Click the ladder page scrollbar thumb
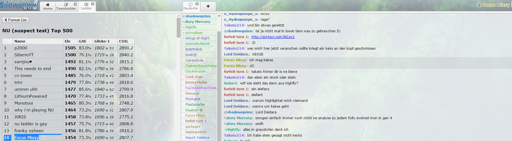 [178, 28]
